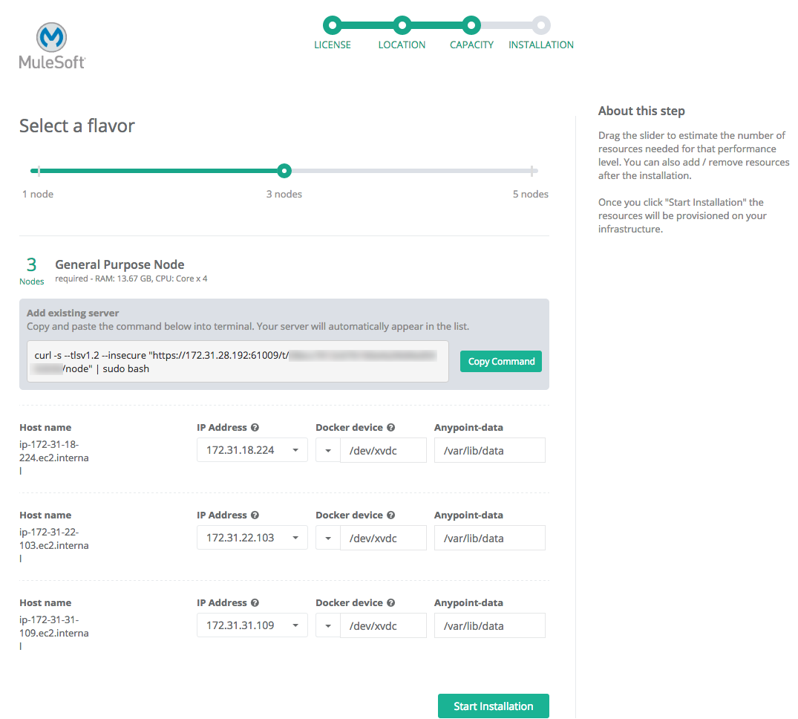Click the Start Installation button
The height and width of the screenshot is (719, 798).
tap(493, 706)
